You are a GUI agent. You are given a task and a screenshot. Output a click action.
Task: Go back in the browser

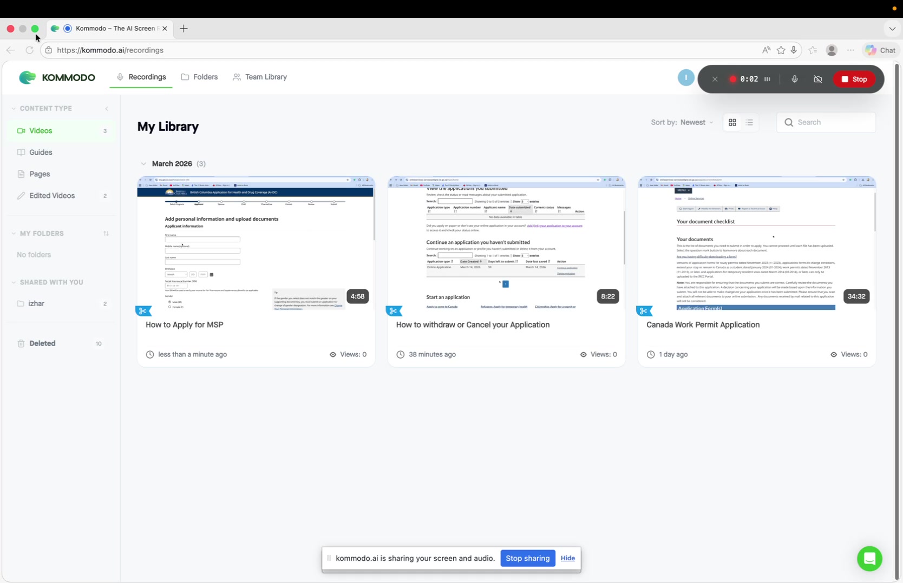[11, 50]
